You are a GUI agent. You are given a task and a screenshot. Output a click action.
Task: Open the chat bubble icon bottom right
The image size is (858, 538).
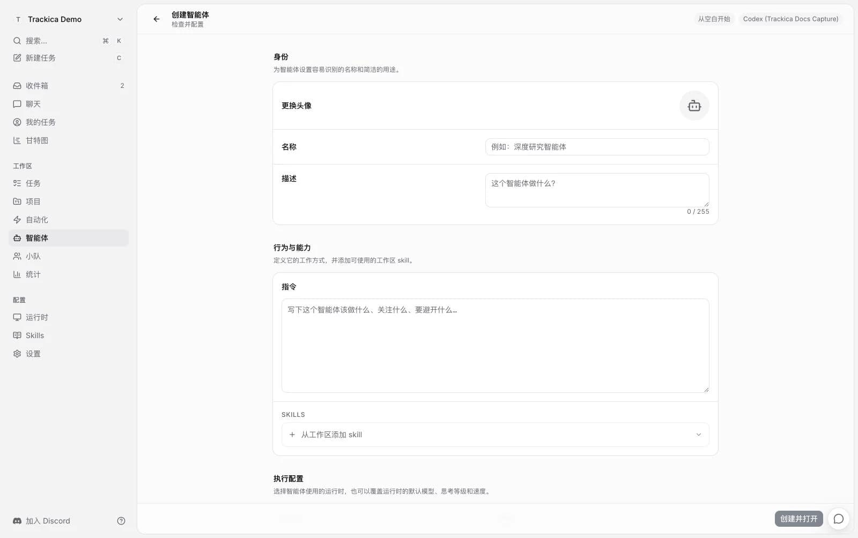click(839, 519)
